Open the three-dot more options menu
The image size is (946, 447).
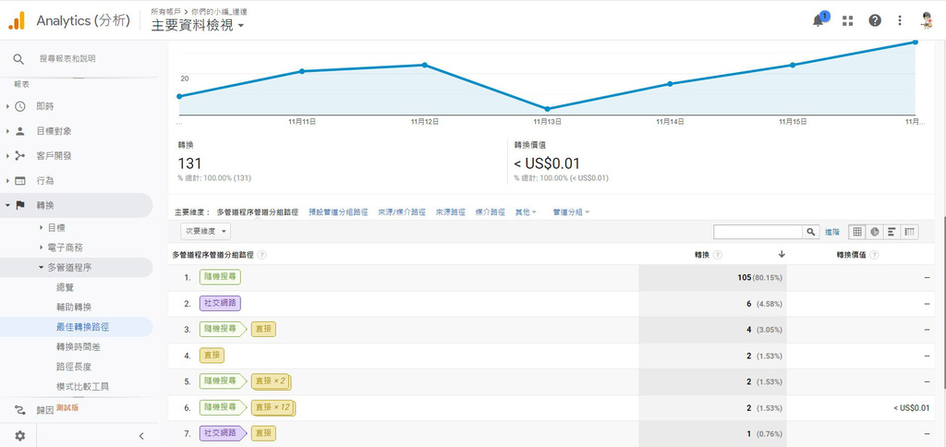coord(900,20)
